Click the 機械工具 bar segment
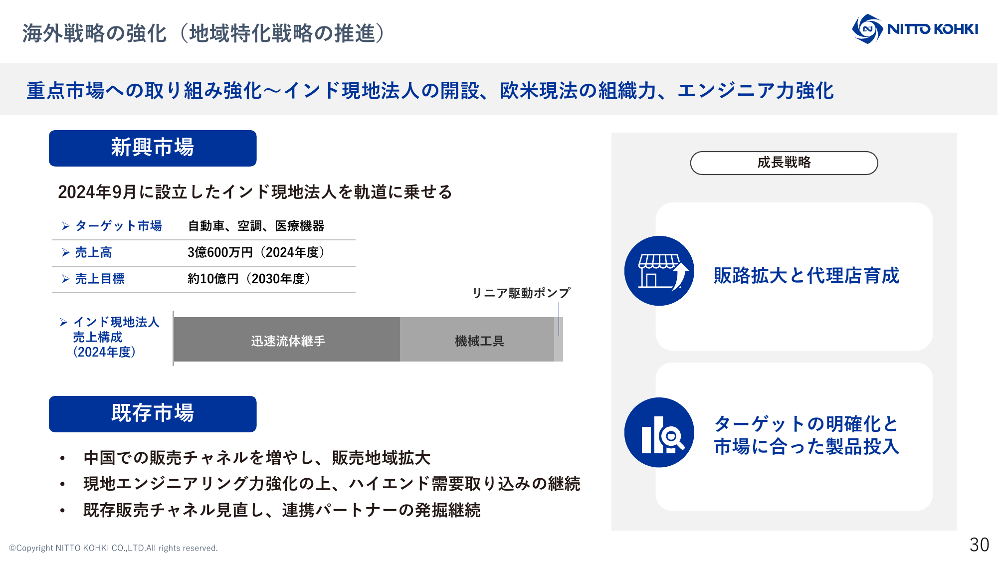Image resolution: width=998 pixels, height=561 pixels. [479, 341]
